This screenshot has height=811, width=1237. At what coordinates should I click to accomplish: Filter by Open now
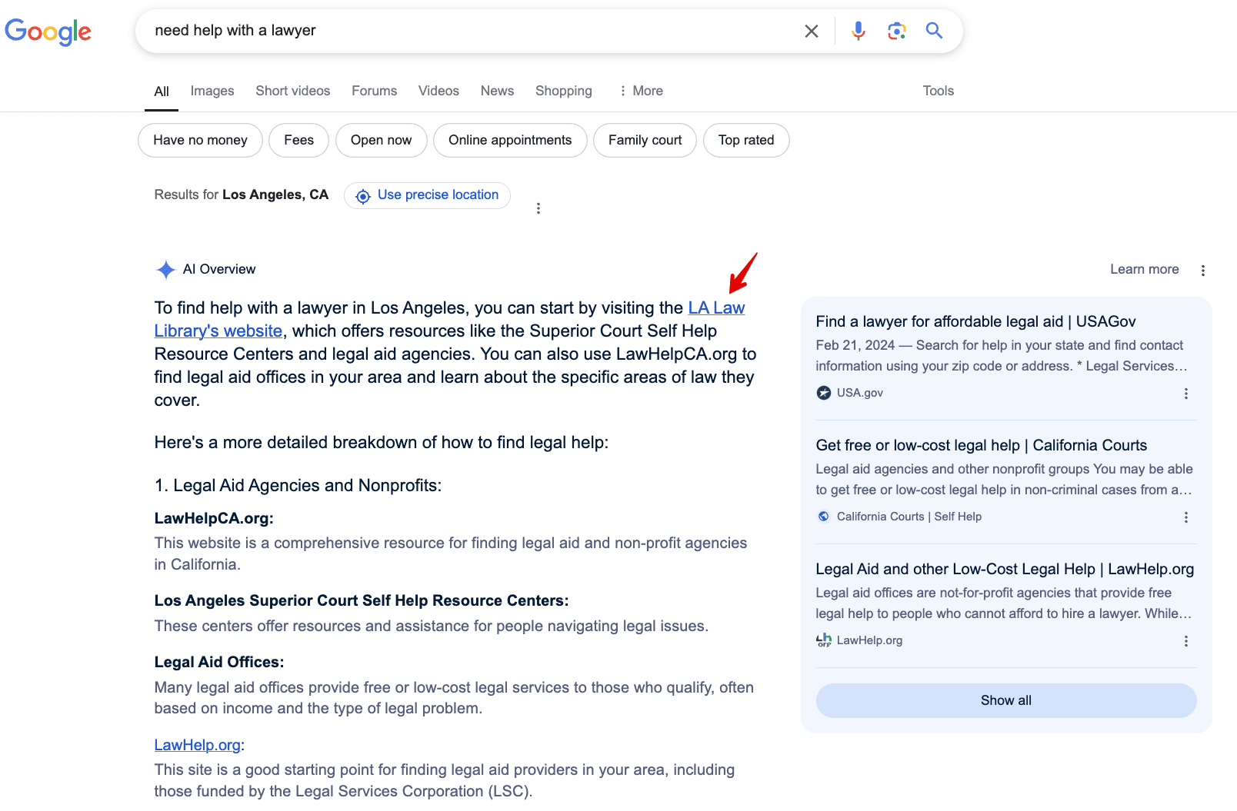click(x=382, y=141)
